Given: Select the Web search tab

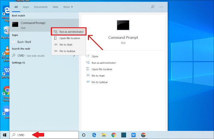Looking at the screenshot, I should point(56,7).
